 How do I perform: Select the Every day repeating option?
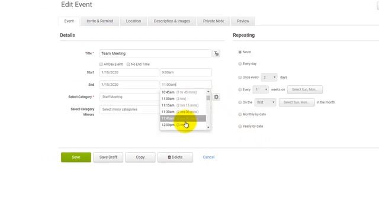click(x=240, y=64)
